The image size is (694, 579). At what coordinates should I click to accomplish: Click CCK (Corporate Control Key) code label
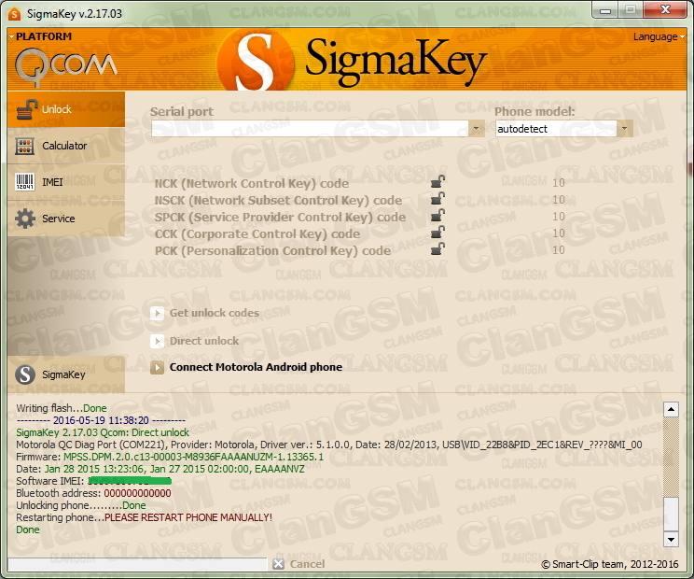(257, 233)
